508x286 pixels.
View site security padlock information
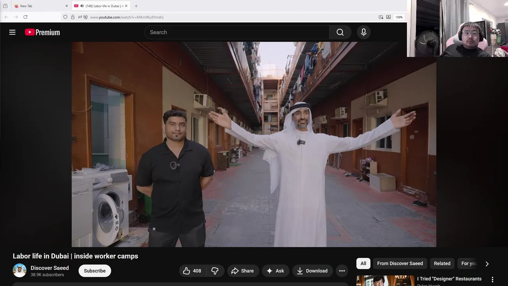click(x=73, y=17)
